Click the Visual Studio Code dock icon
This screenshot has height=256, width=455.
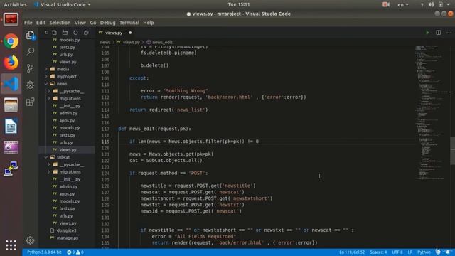(11, 84)
